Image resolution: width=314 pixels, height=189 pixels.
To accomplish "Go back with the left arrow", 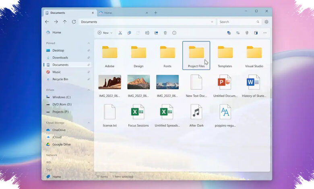I will pyautogui.click(x=47, y=22).
